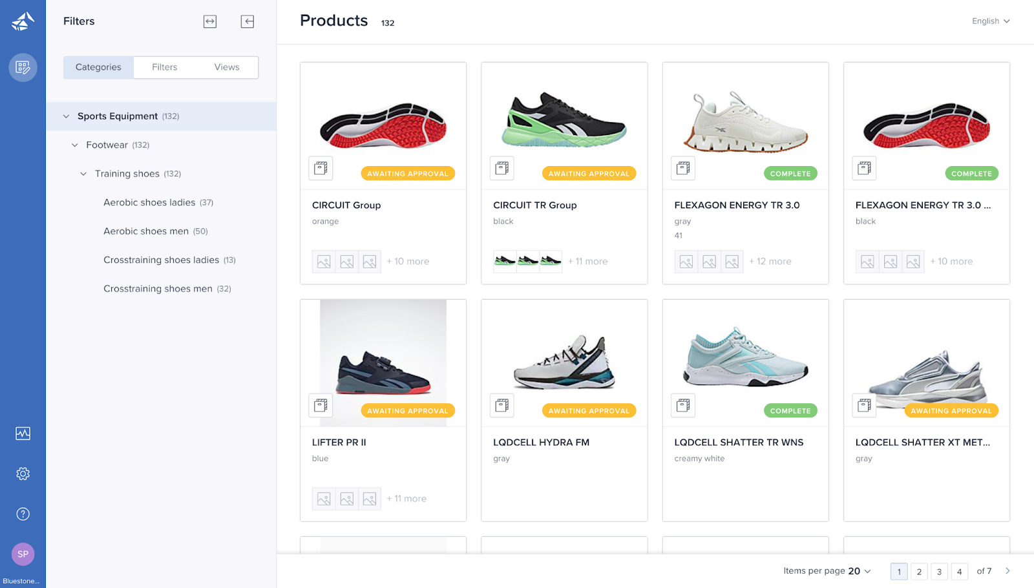Click the variants icon on FLEXAGON ENERGY TR 3.0 black card
This screenshot has height=588, width=1034.
click(x=864, y=168)
